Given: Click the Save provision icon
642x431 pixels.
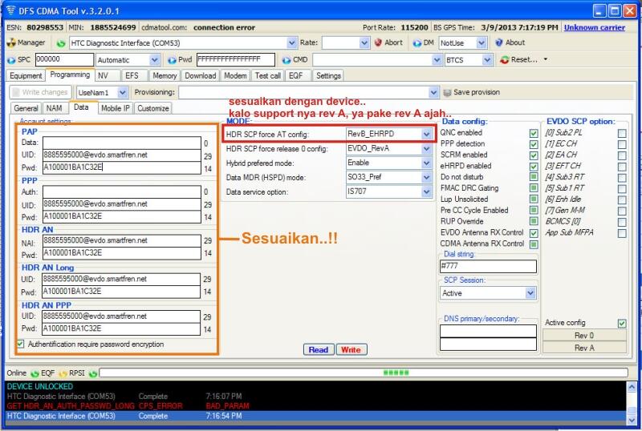Looking at the screenshot, I should [447, 92].
